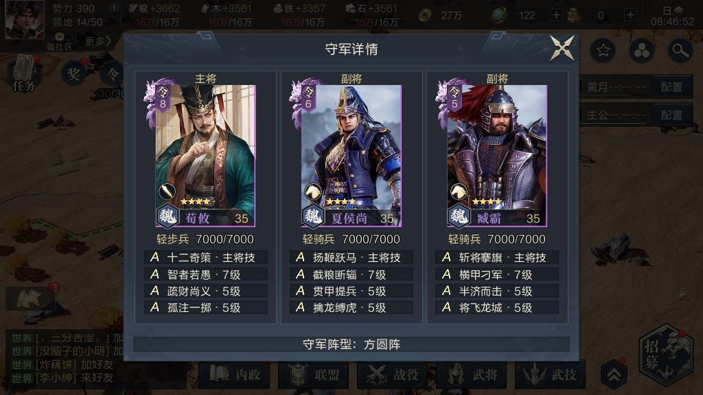Open the 内政 menu tab

coord(234,374)
